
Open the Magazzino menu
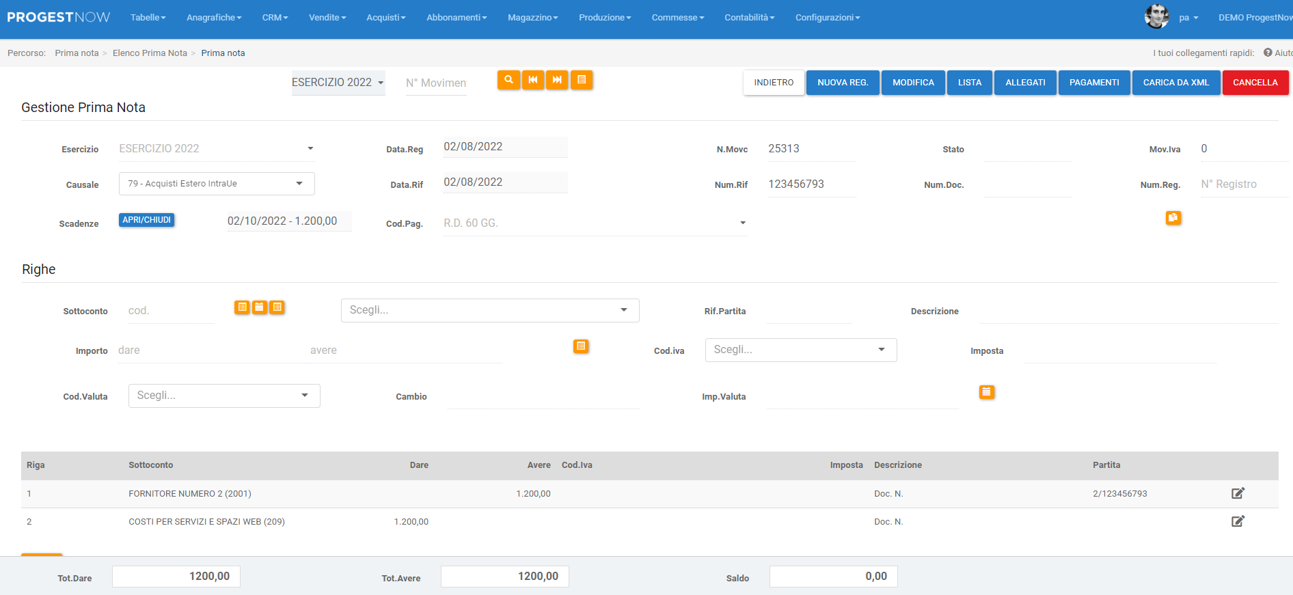point(532,18)
